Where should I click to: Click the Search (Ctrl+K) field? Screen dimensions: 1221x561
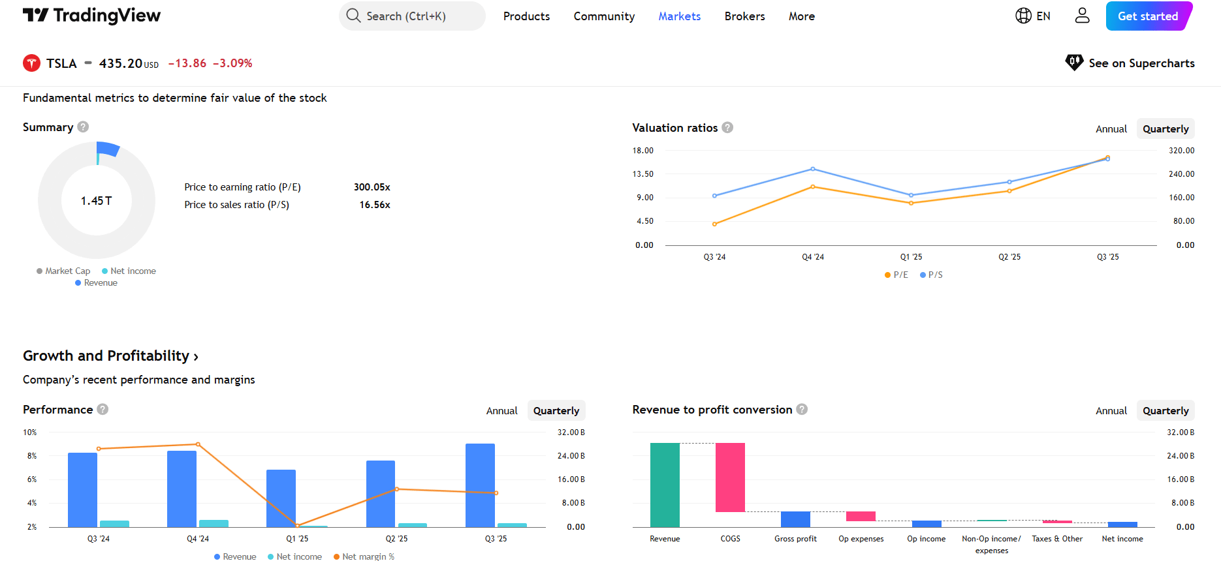[x=412, y=16]
